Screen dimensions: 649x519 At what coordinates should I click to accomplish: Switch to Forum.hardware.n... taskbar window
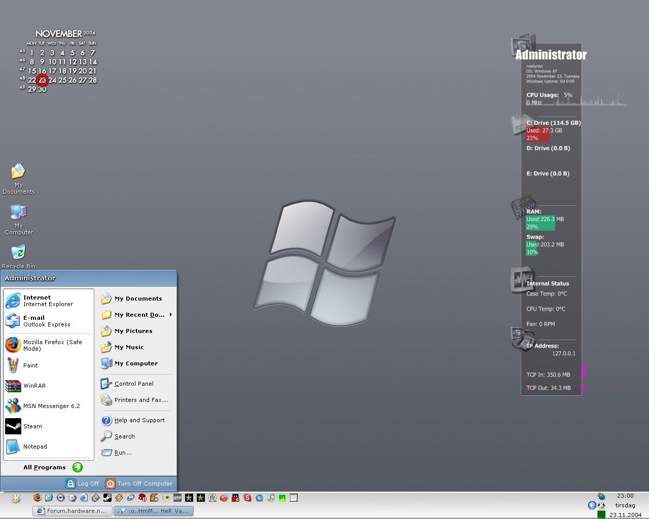[x=72, y=511]
